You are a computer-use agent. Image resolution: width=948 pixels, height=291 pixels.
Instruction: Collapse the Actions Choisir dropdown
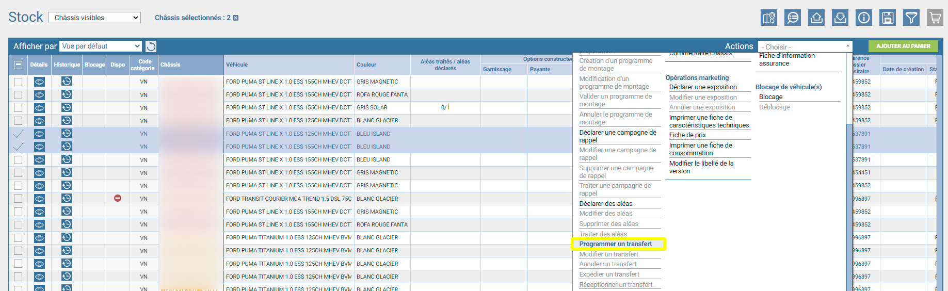805,46
